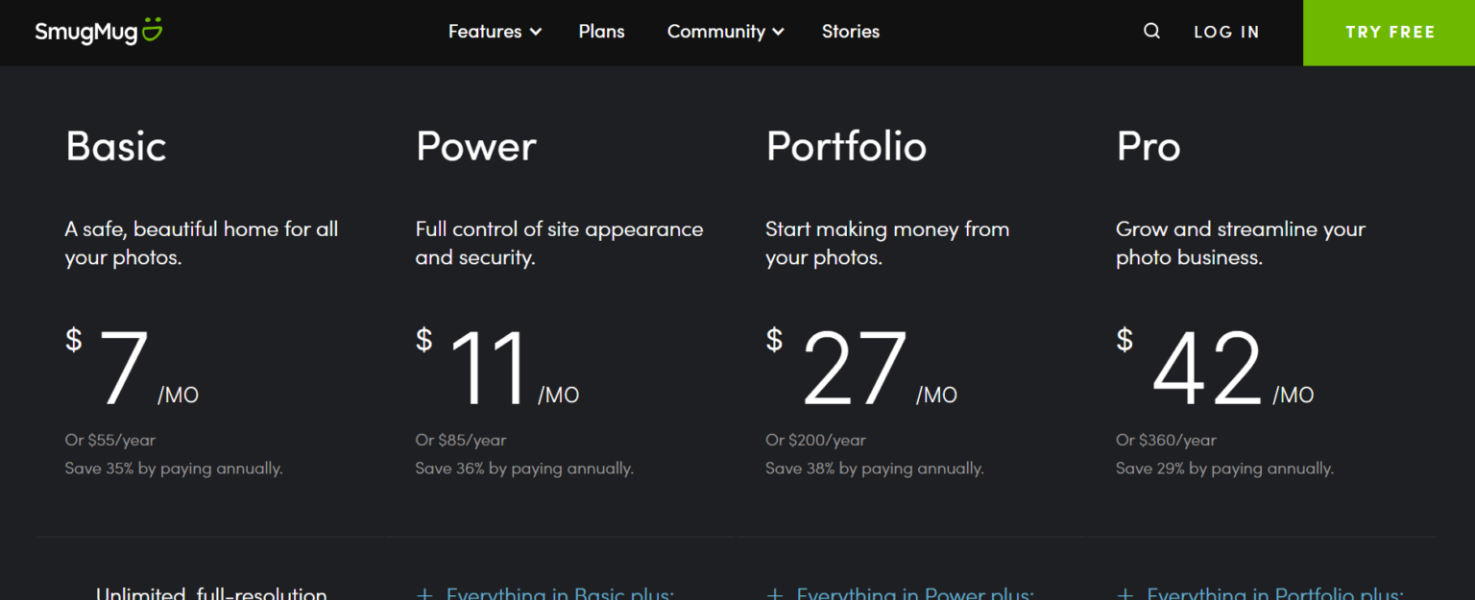Click the TRY FREE button
The height and width of the screenshot is (600, 1475).
(1390, 32)
